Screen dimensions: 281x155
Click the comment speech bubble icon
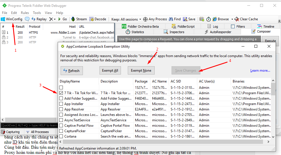[27, 19]
